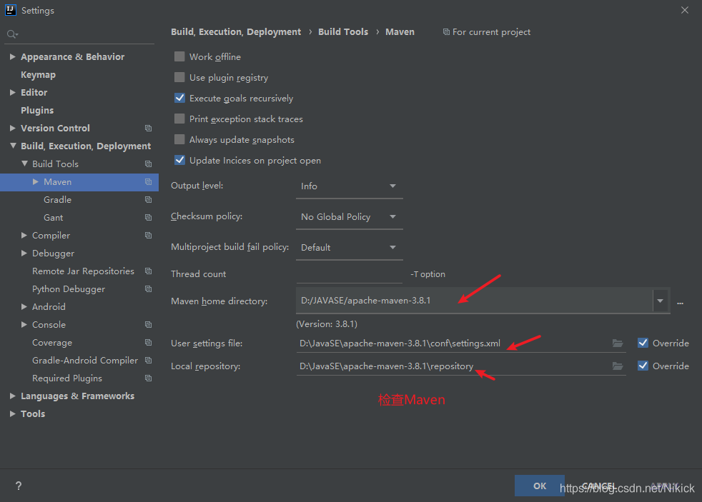Click project-level icon beside Gant
The height and width of the screenshot is (502, 702).
coord(148,218)
